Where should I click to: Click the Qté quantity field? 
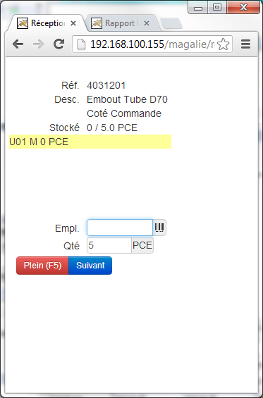109,245
